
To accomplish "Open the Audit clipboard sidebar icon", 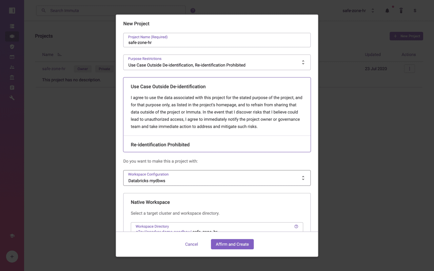I will [x=12, y=87].
